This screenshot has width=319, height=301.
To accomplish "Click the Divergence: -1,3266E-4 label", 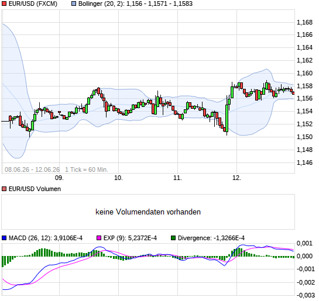I will pos(211,238).
